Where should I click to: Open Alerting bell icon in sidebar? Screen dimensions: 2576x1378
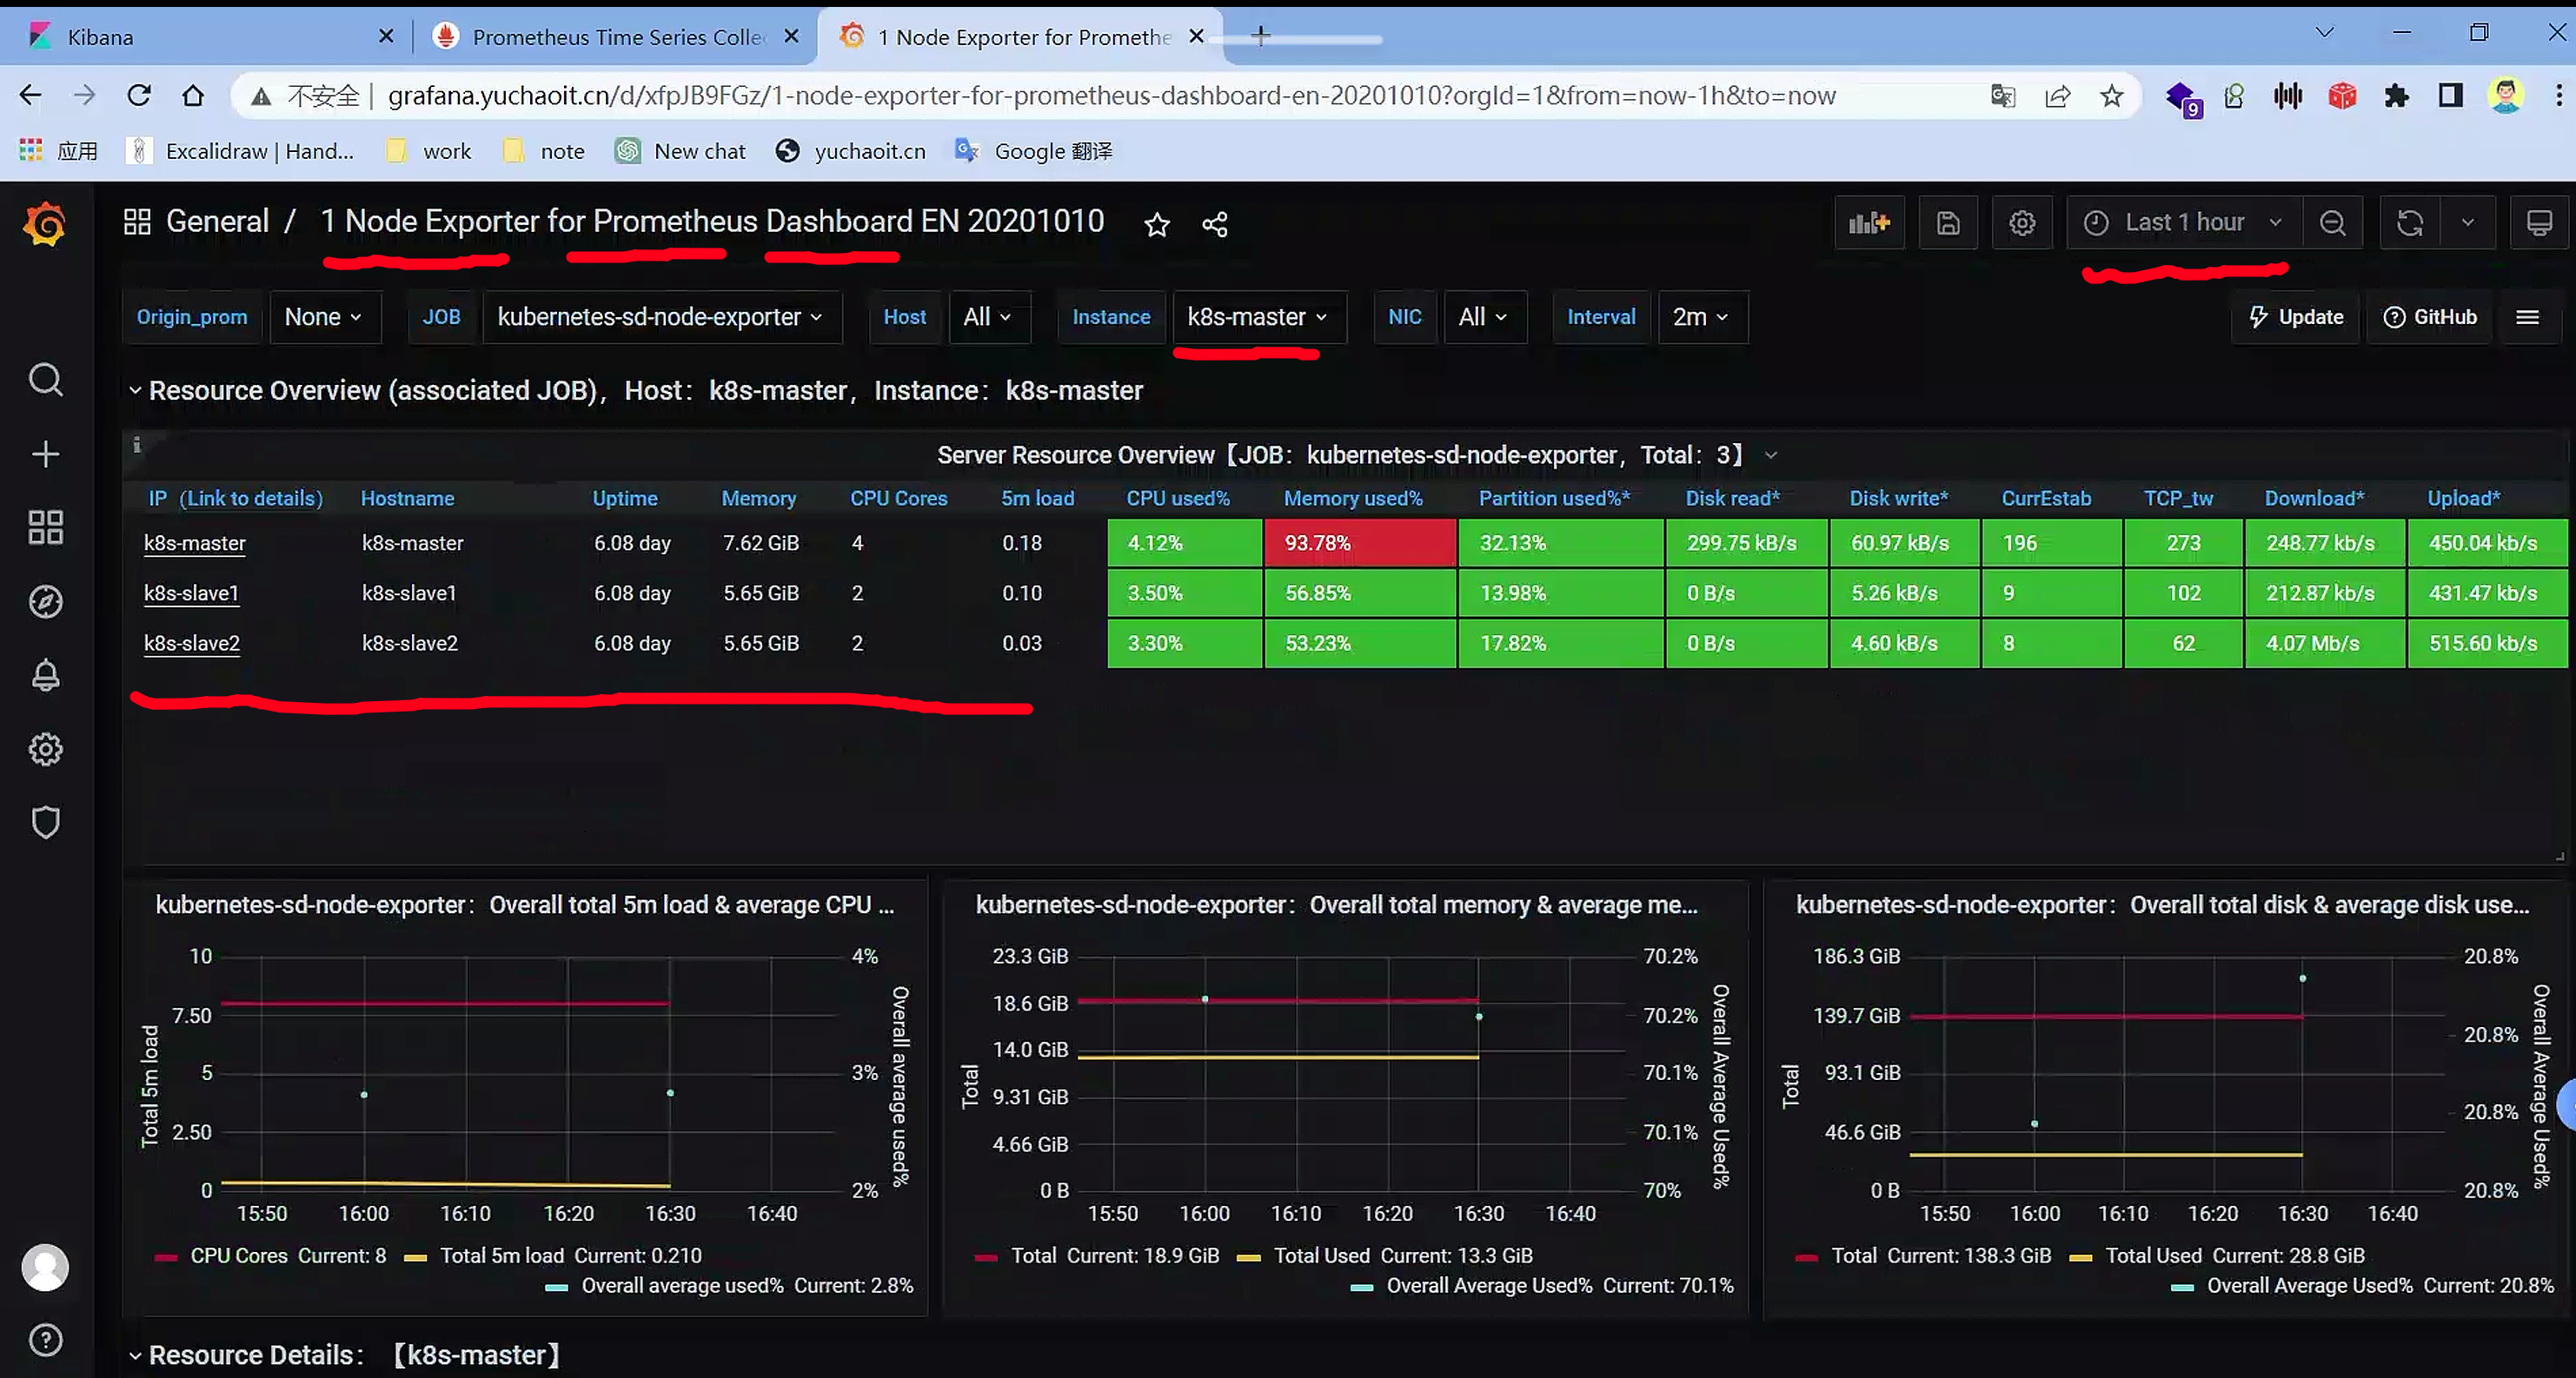tap(45, 676)
